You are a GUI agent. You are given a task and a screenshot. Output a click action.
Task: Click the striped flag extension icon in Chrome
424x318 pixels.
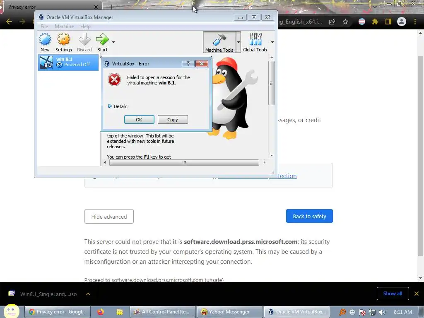coord(362,22)
